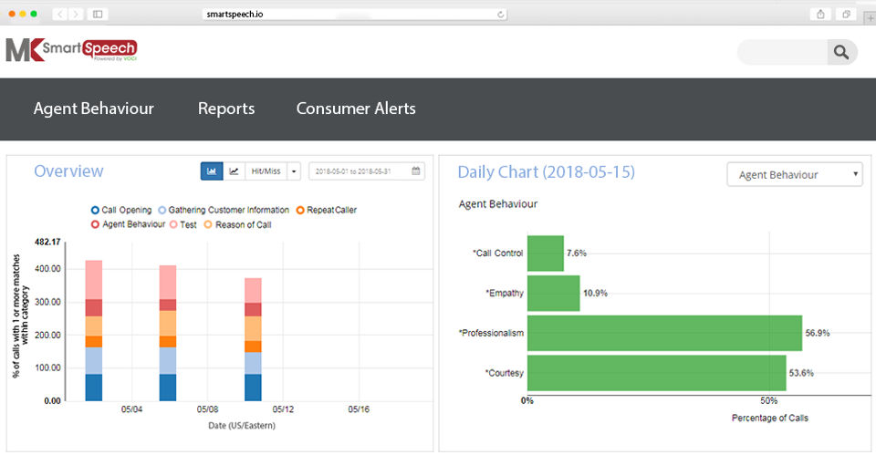
Task: Open the Consumer Alerts menu
Action: 356,109
